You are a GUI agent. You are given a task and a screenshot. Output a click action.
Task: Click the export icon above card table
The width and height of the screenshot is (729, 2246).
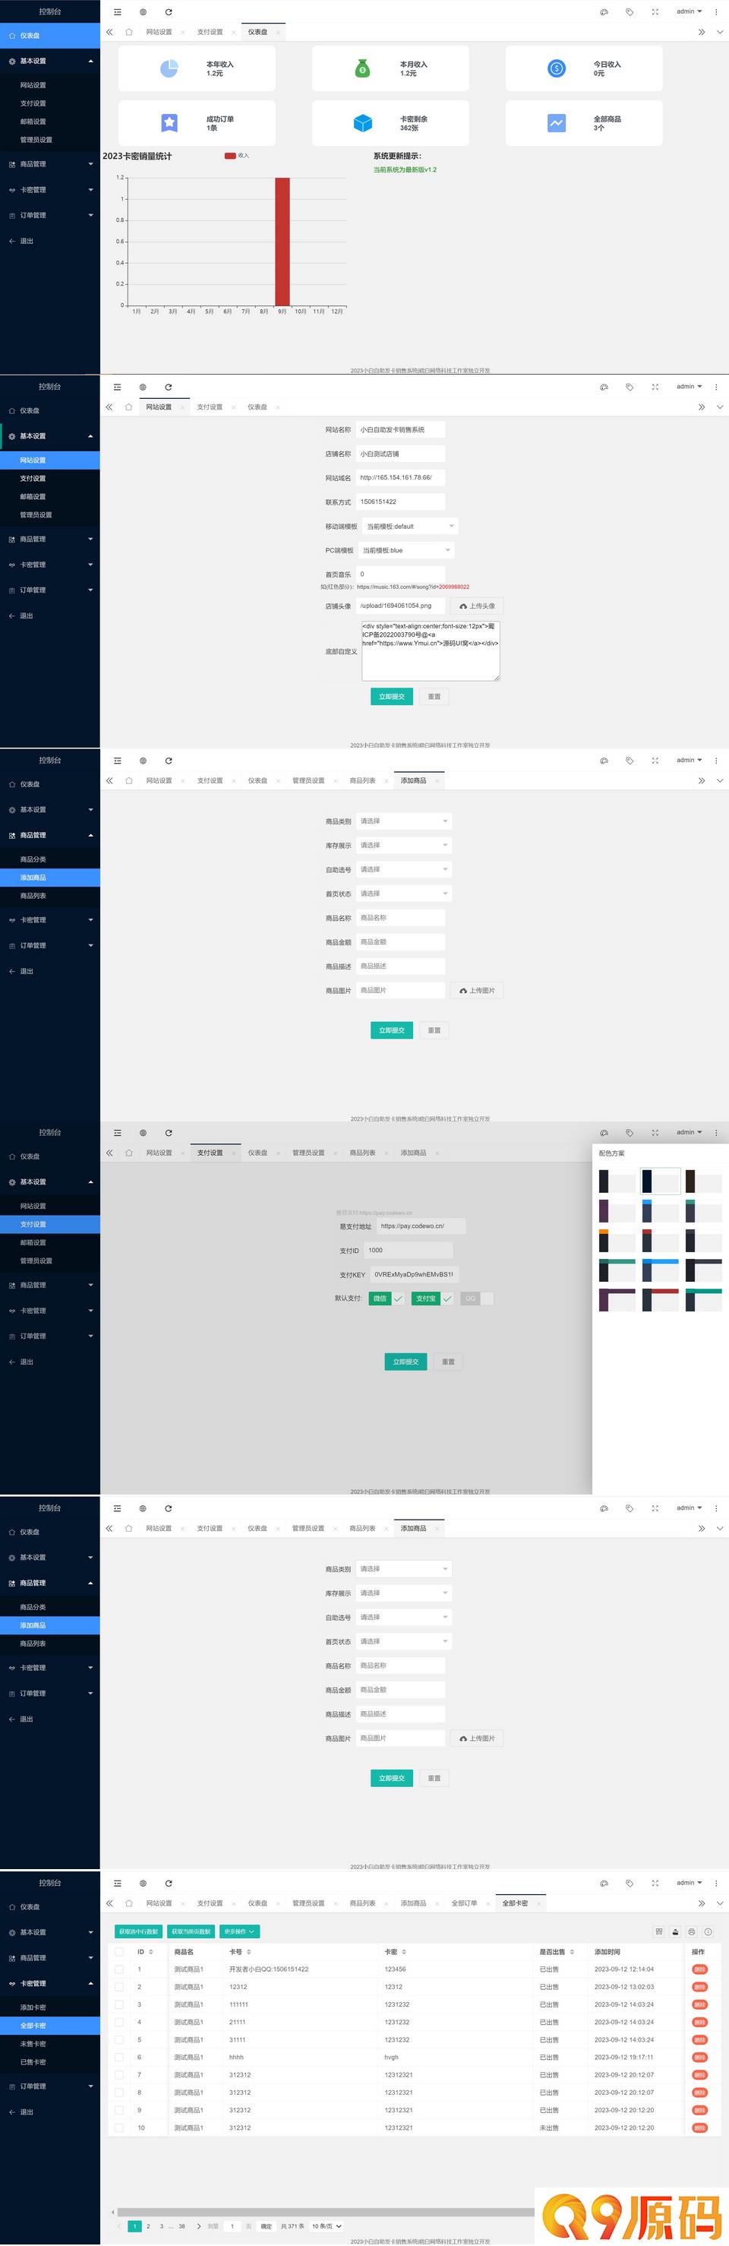click(x=675, y=1931)
